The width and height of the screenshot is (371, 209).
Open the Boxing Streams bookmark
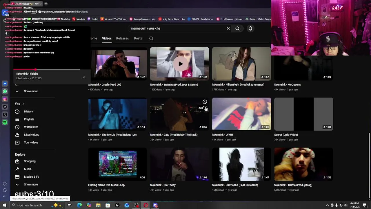143,19
